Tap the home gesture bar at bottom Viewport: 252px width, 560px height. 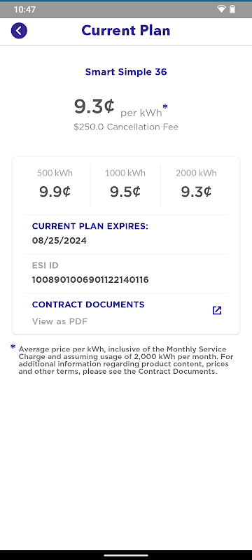coord(126,555)
